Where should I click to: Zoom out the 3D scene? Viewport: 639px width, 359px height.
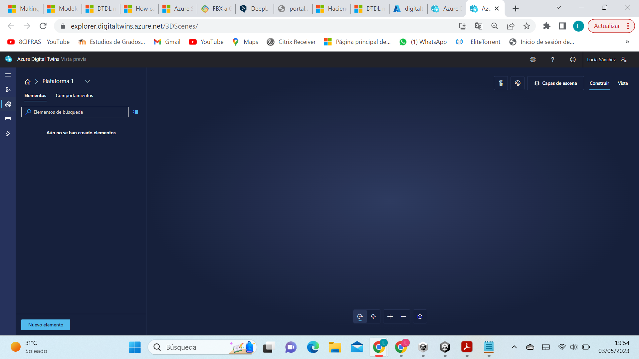pos(403,316)
